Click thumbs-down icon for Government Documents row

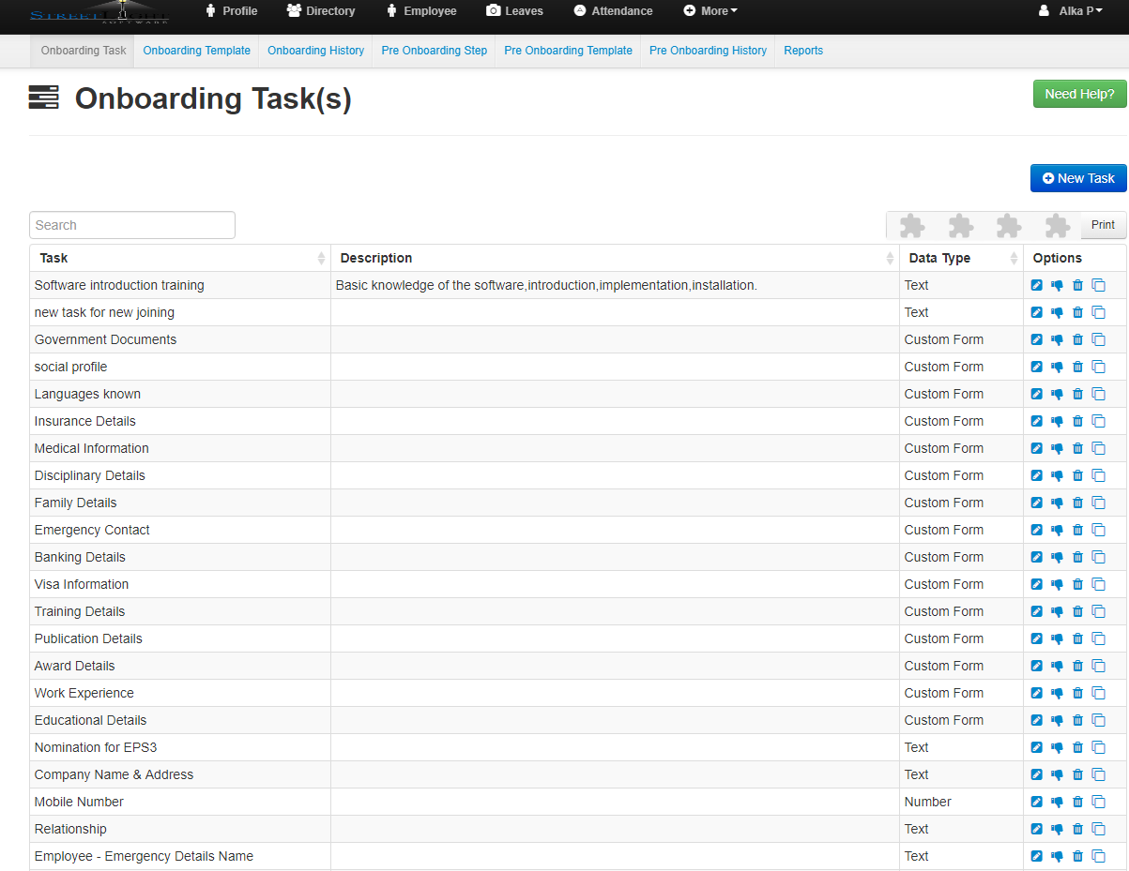[1057, 340]
